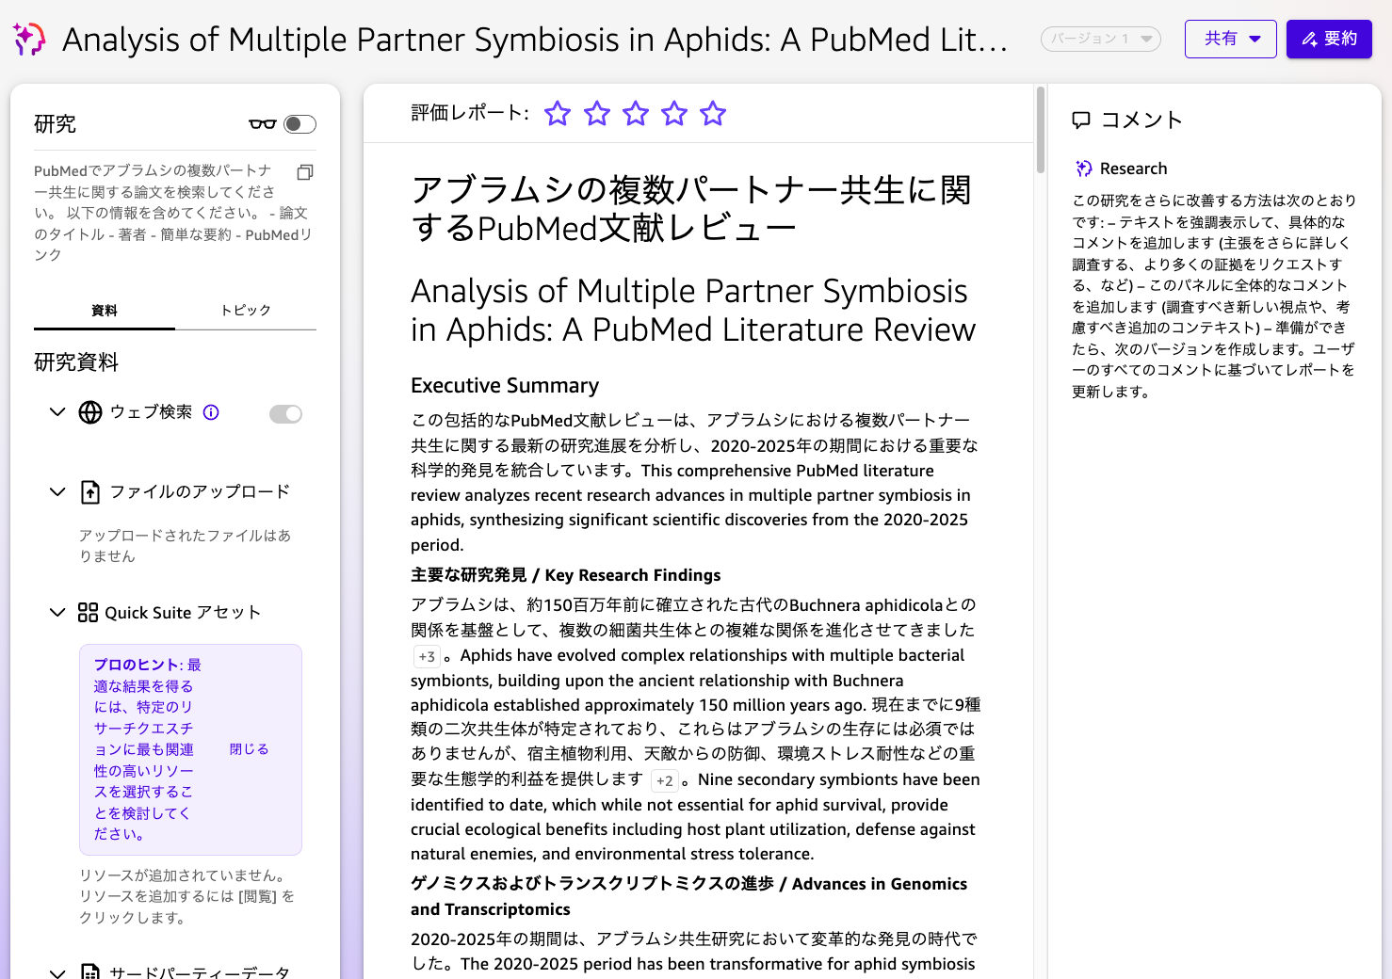Open the info tooltip next to ウェブ検索
This screenshot has width=1392, height=979.
coord(211,411)
